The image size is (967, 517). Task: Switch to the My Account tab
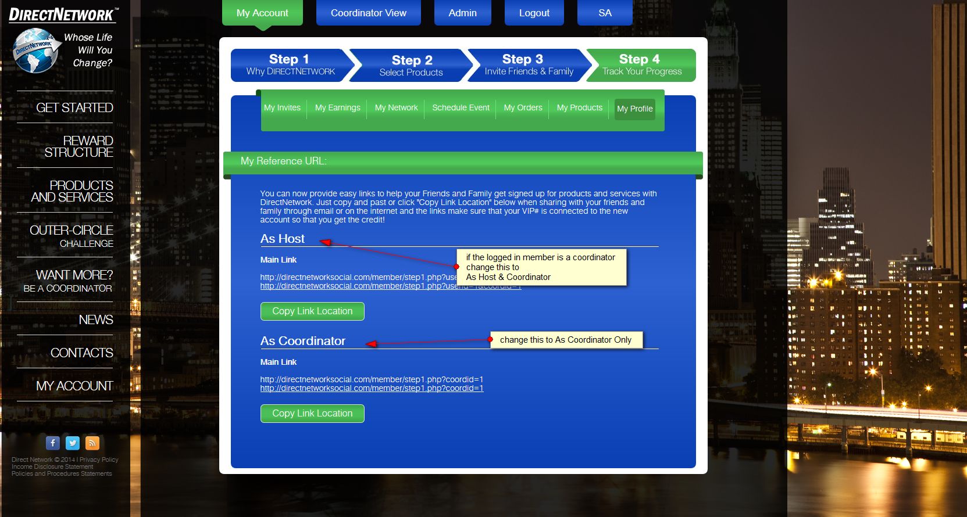click(262, 13)
